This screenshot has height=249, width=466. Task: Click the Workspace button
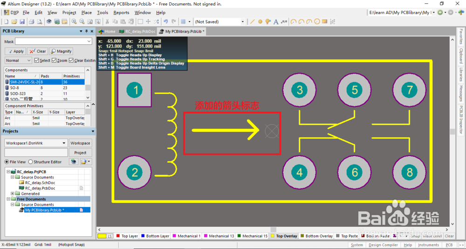click(x=80, y=143)
